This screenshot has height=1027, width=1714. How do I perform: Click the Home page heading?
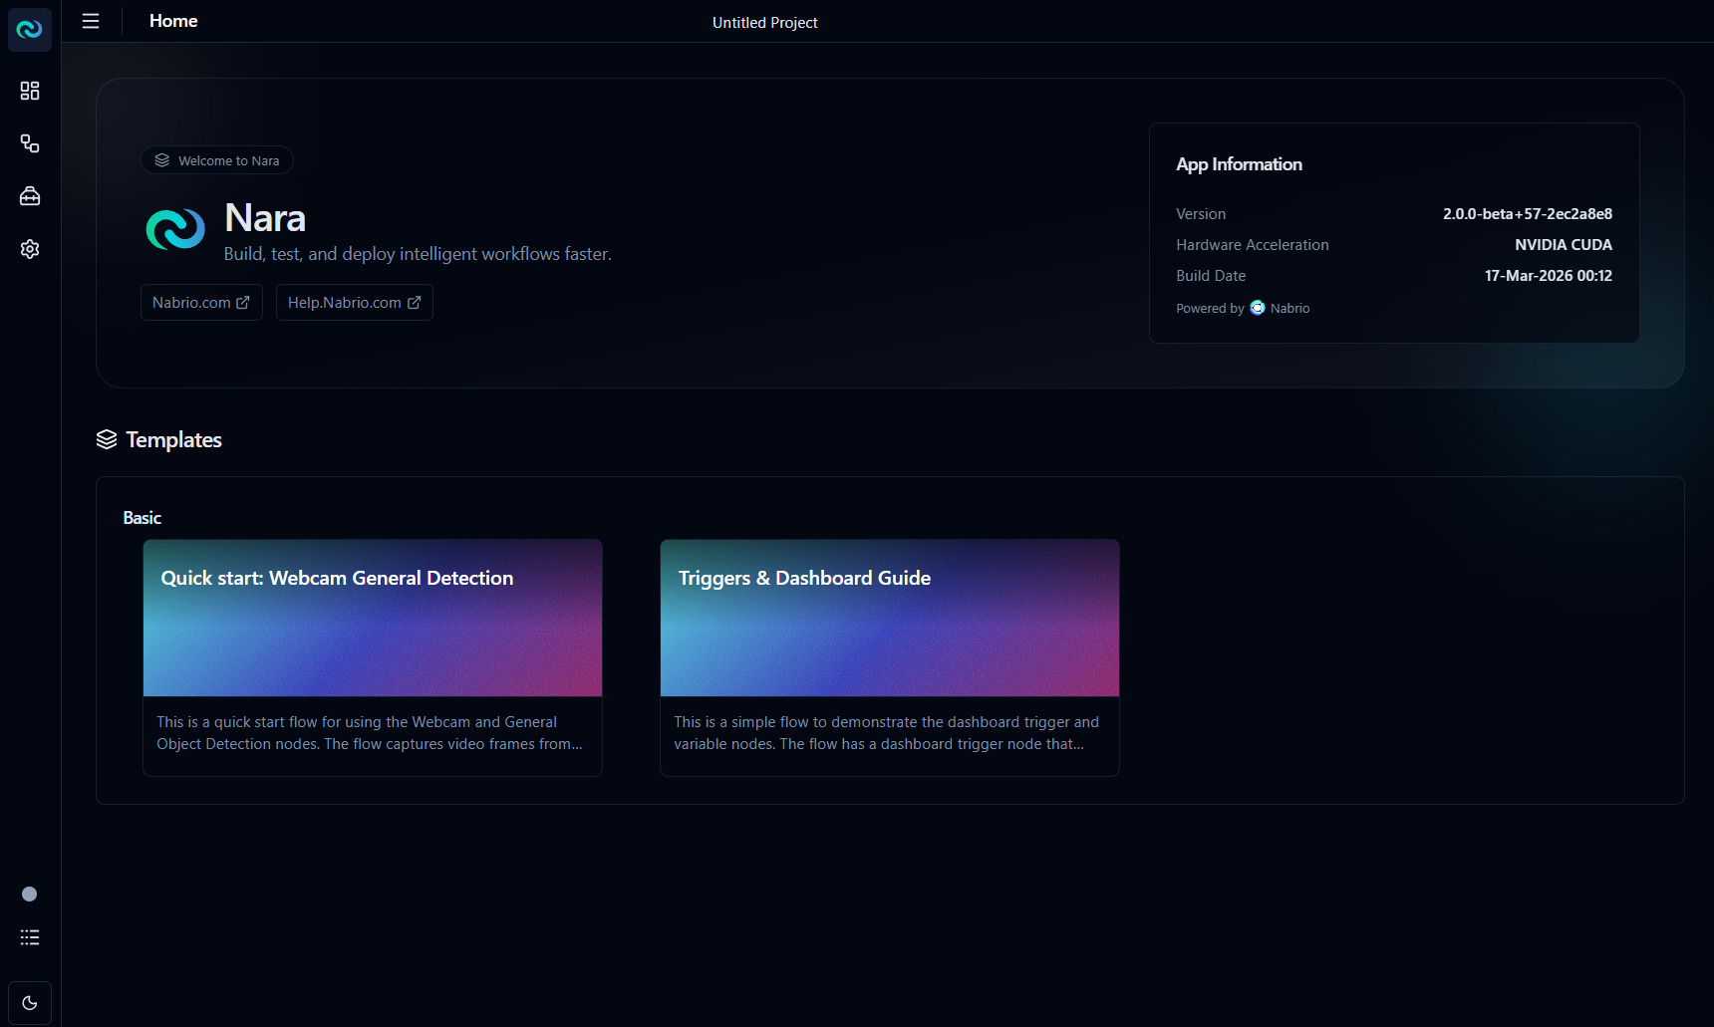coord(173,21)
